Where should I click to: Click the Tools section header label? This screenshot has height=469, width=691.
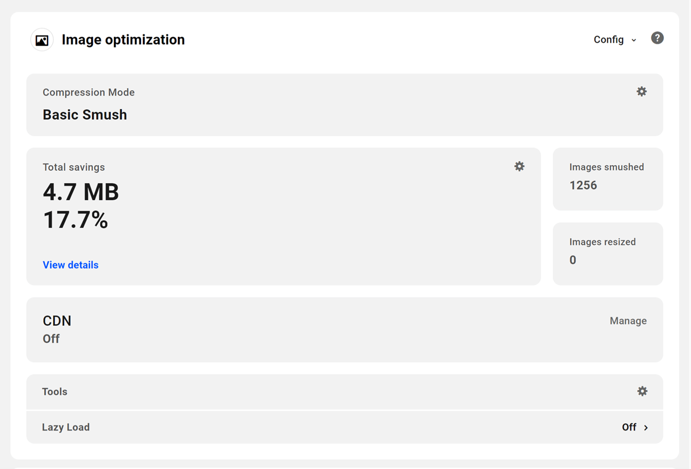pos(55,391)
